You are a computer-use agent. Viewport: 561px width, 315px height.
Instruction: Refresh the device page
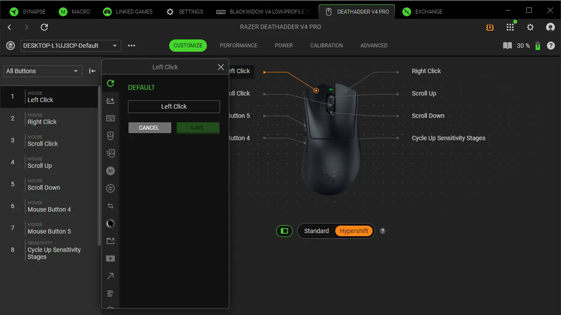point(44,27)
